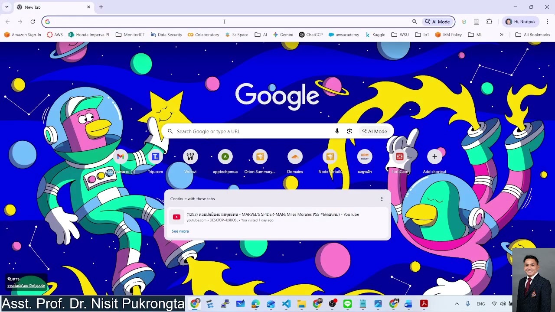Screen dimensions: 555x312
Task: Open the Domains shortcut
Action: click(295, 161)
